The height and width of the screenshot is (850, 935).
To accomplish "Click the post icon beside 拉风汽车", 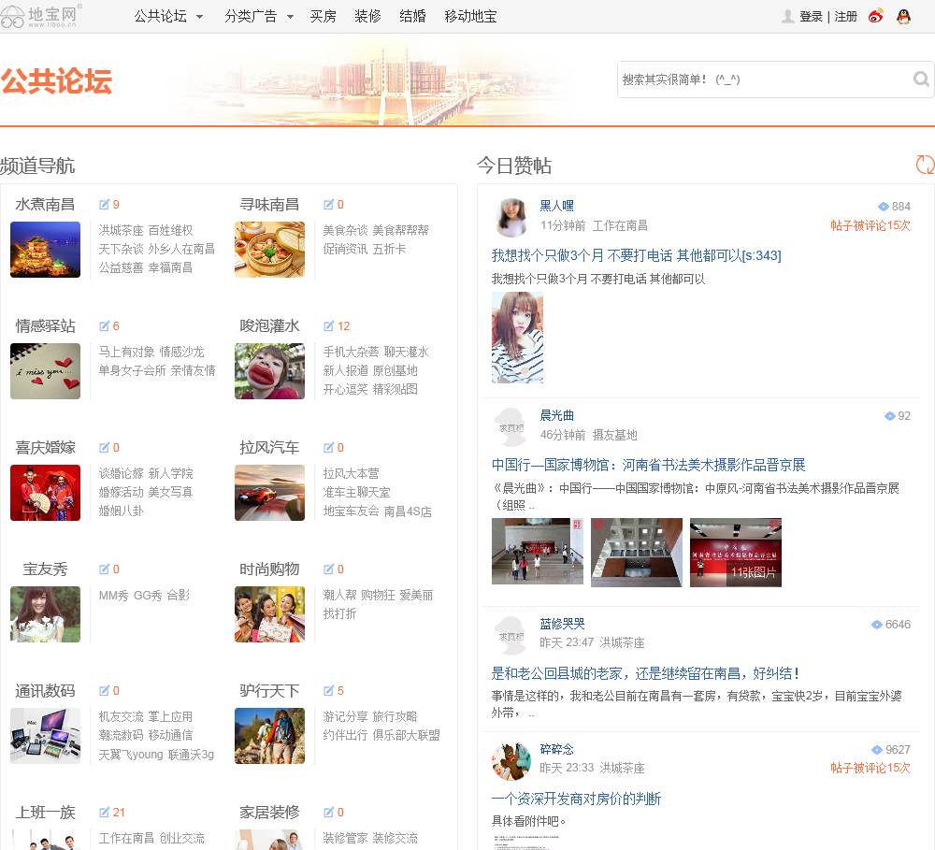I will pyautogui.click(x=328, y=447).
